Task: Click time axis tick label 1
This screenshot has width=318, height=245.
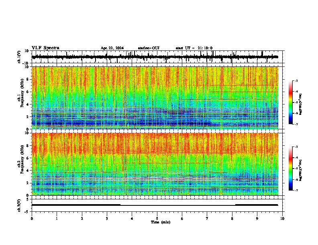Action: coord(57,219)
